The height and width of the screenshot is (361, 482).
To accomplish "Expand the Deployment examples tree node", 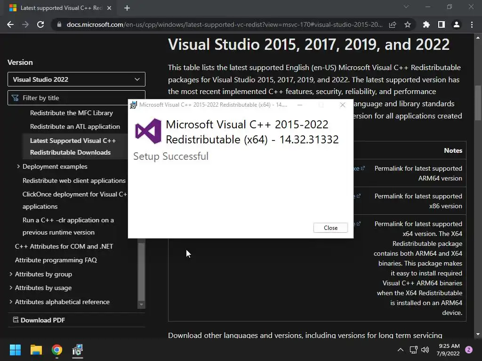I will (18, 166).
